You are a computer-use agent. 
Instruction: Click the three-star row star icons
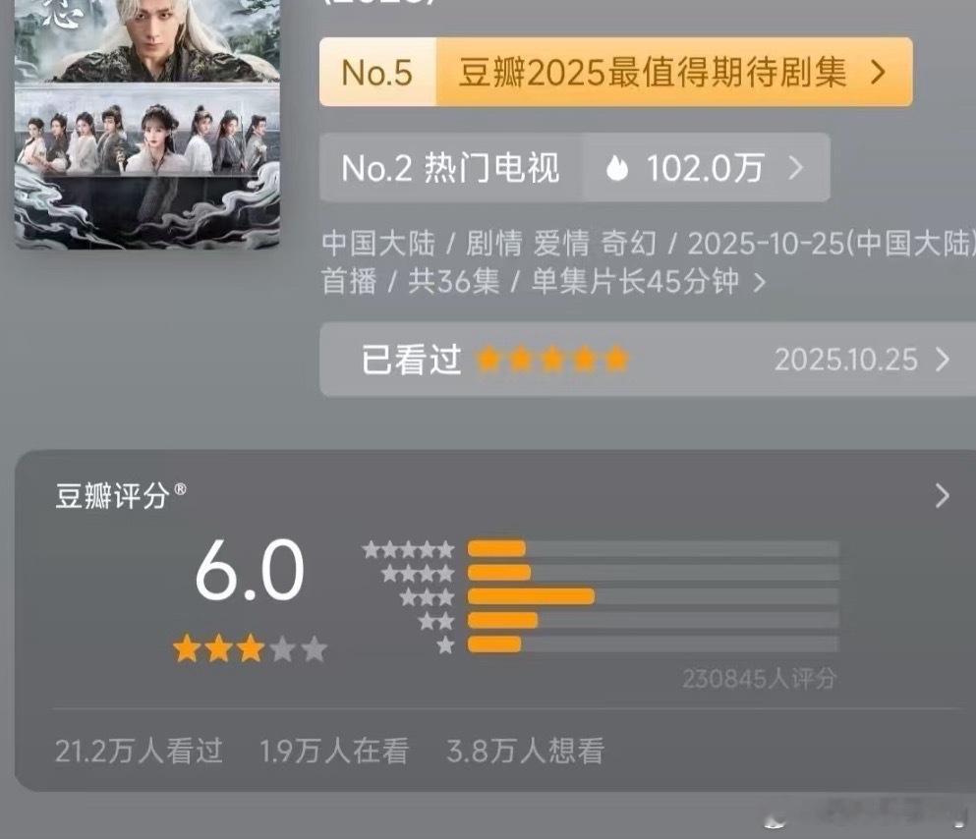(x=427, y=597)
